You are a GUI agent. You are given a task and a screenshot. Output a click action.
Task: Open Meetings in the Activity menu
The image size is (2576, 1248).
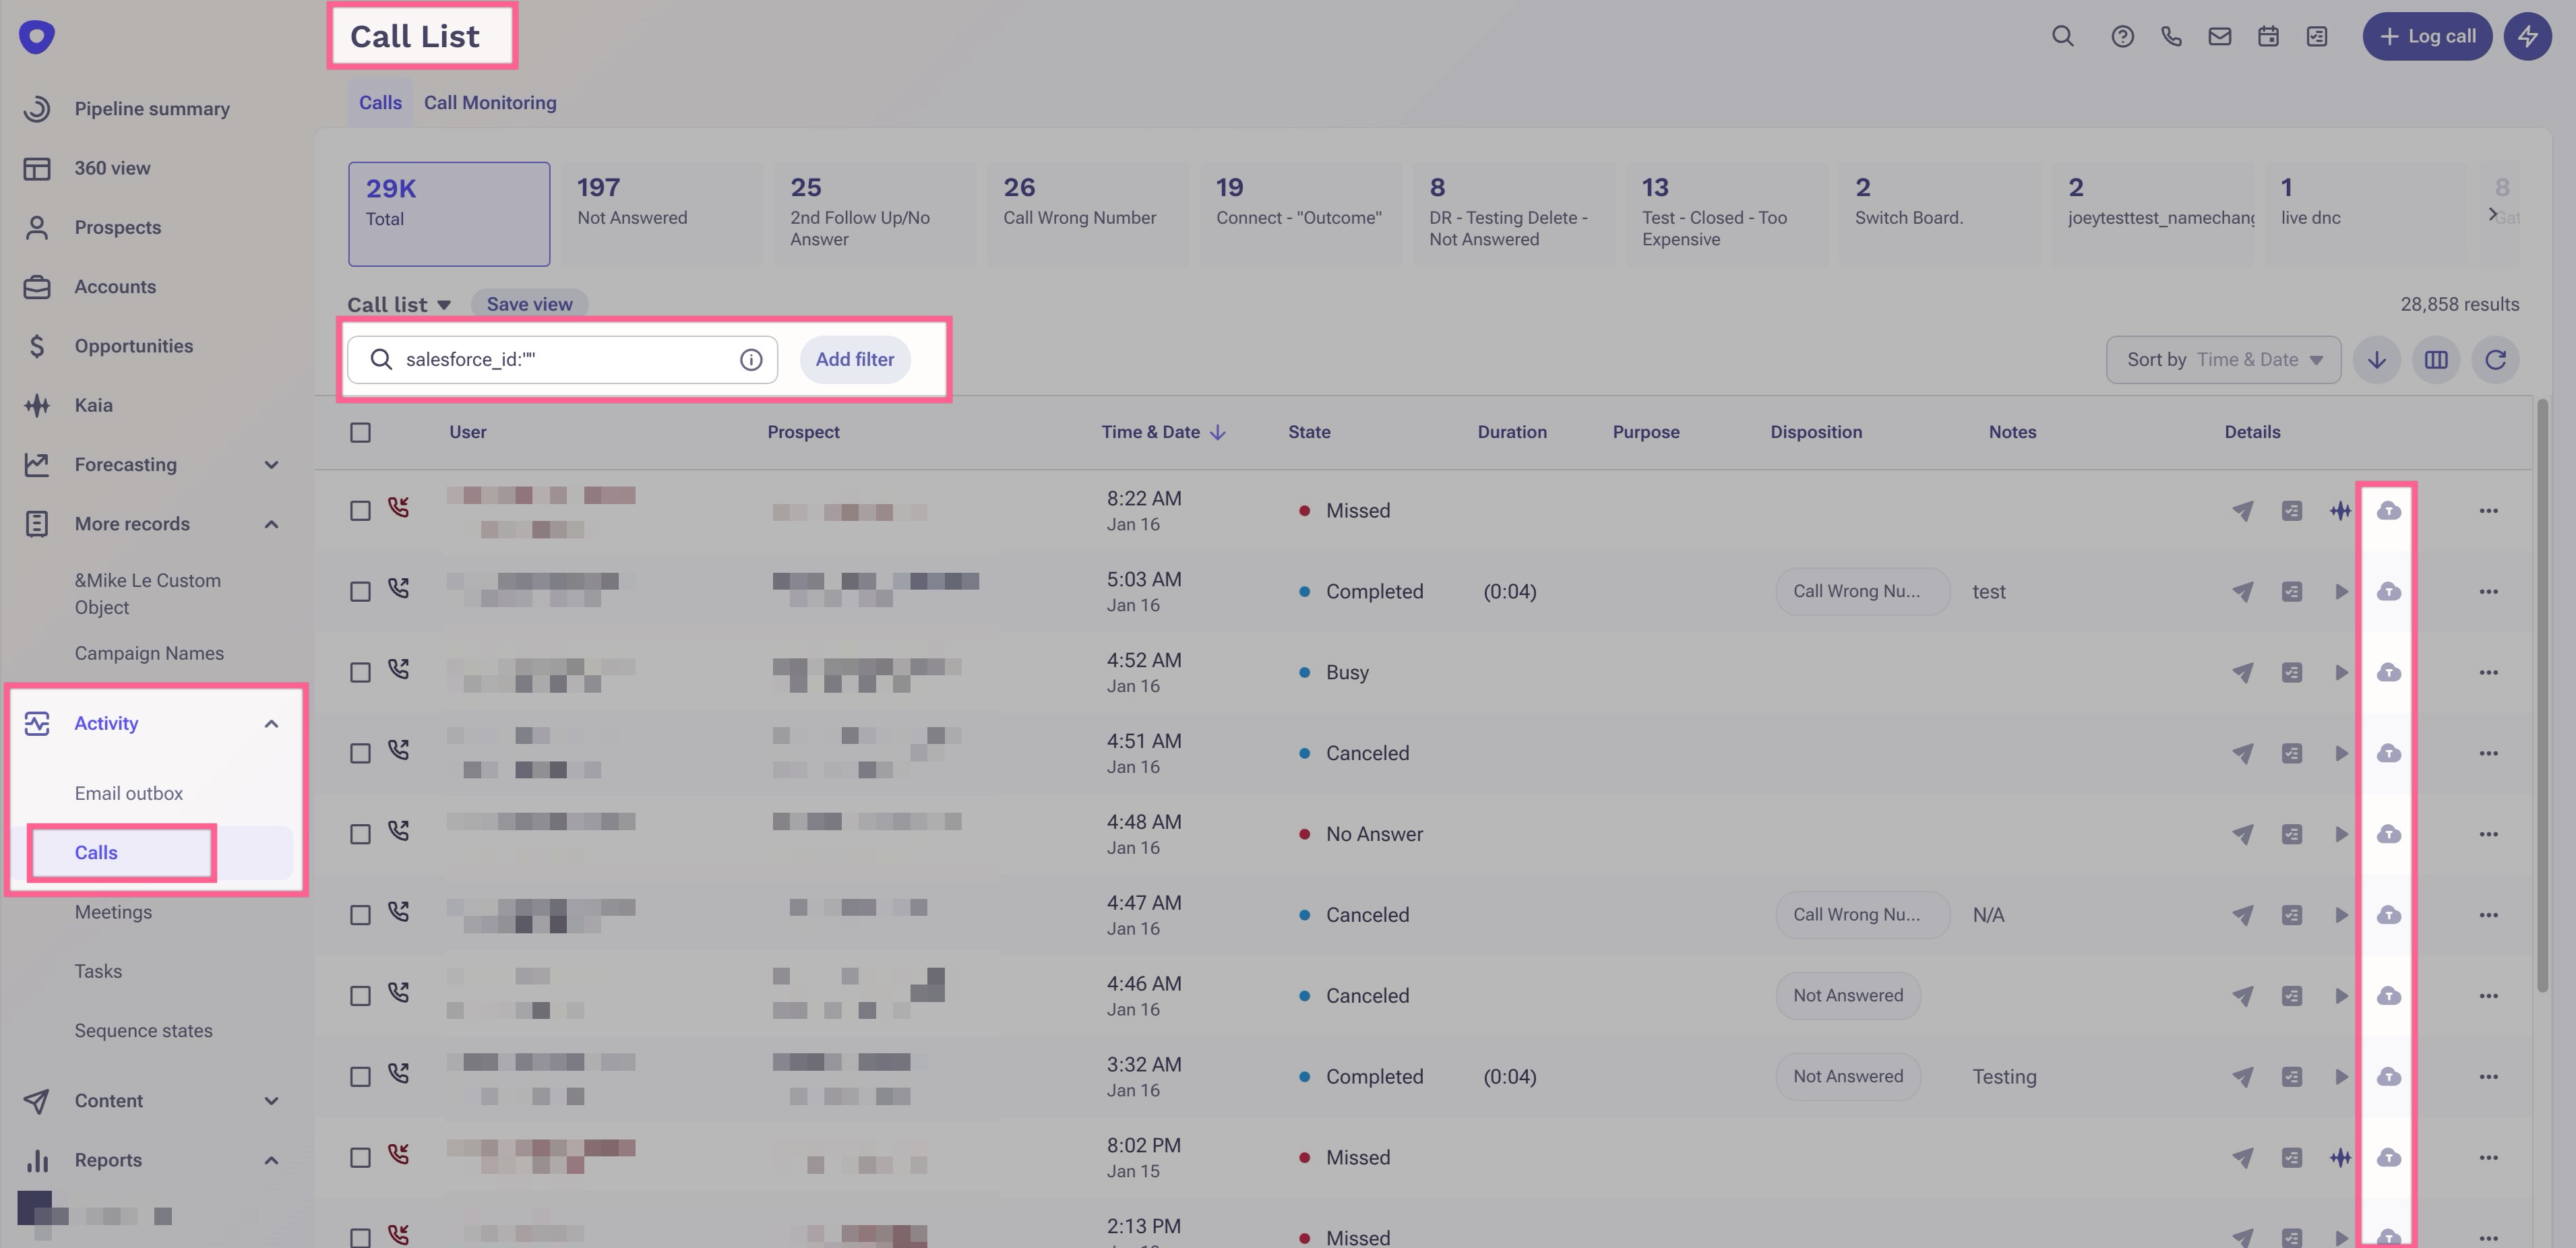click(113, 912)
